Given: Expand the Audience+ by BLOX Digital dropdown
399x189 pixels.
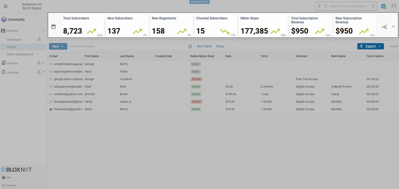Looking at the screenshot, I should coord(54,6).
